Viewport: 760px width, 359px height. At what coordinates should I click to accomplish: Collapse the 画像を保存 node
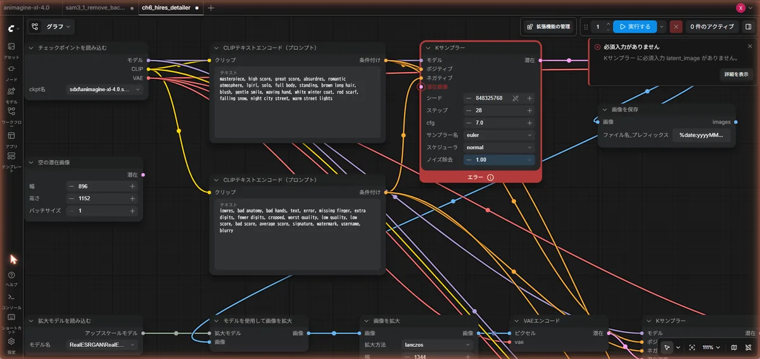click(605, 109)
